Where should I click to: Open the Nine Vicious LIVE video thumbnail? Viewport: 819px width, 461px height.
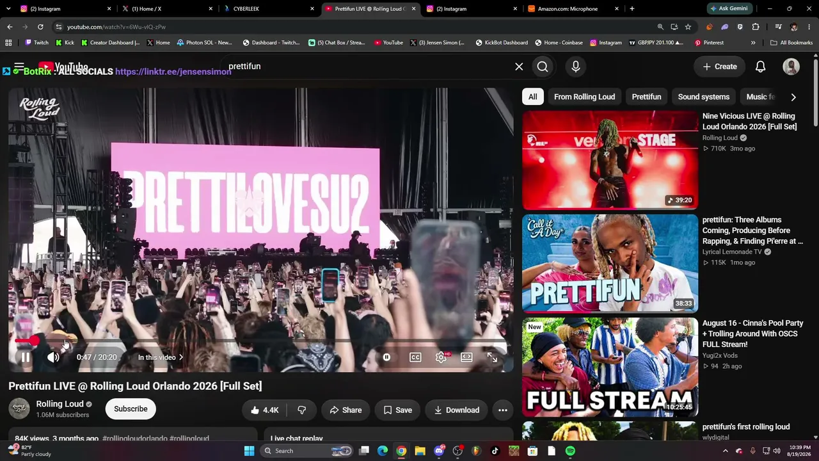coord(610,160)
